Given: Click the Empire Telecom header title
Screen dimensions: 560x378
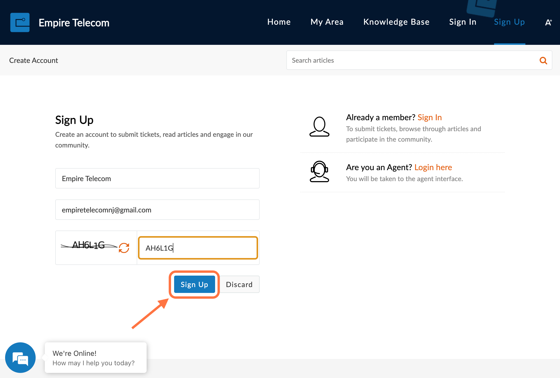Looking at the screenshot, I should pyautogui.click(x=74, y=23).
